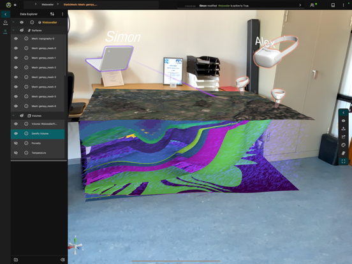This screenshot has width=352, height=264.
Task: Collapse the Data Explorer panel with back arrow
Action: coord(5,14)
